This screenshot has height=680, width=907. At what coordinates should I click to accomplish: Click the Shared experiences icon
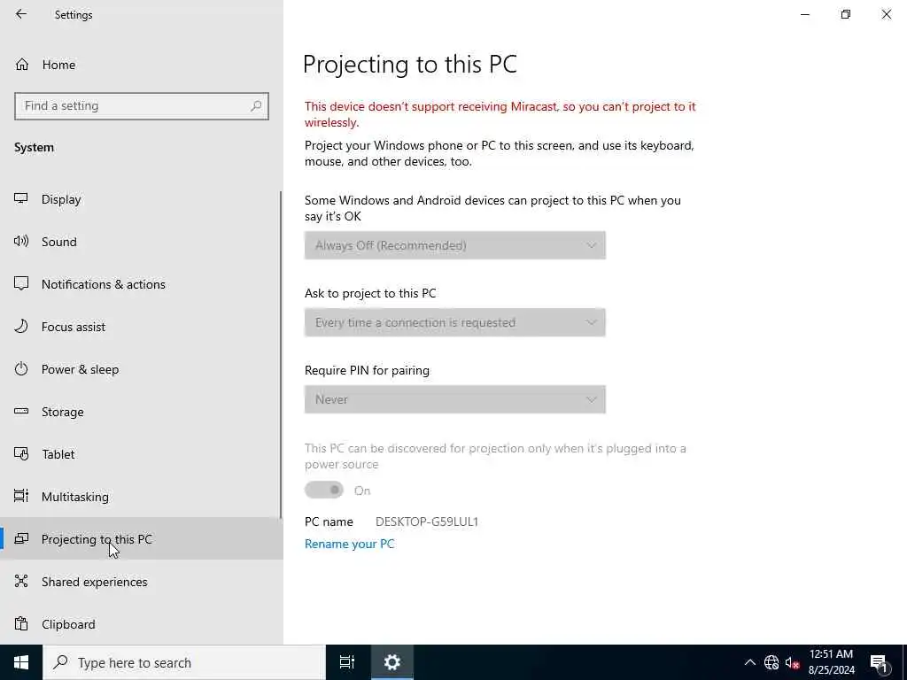click(x=21, y=581)
